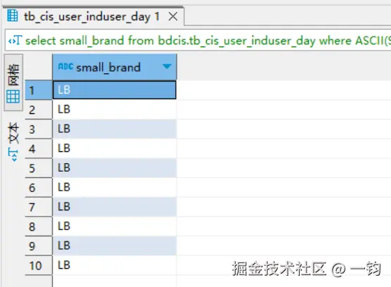
Task: Select row number 4
Action: click(x=39, y=148)
